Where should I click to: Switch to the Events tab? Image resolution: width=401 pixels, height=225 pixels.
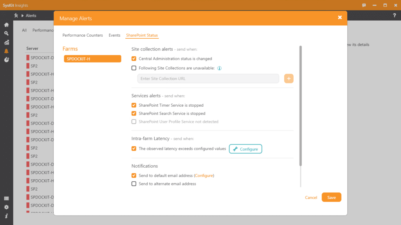coord(114,35)
